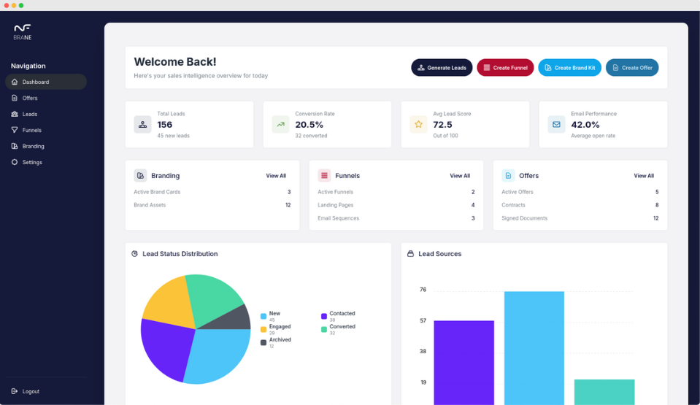
Task: Click the Funnels filter icon in sidebar
Action: 15,130
